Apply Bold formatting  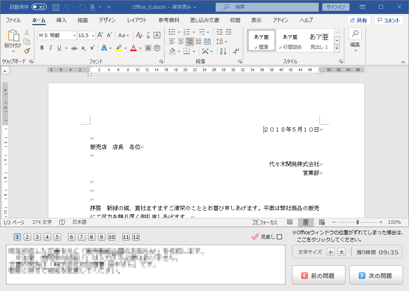pyautogui.click(x=42, y=48)
